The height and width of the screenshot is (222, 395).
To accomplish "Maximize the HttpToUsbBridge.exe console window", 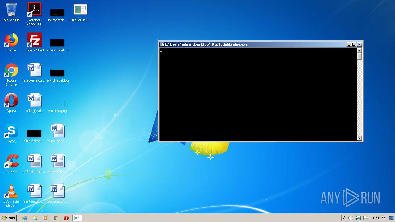I will pyautogui.click(x=354, y=44).
